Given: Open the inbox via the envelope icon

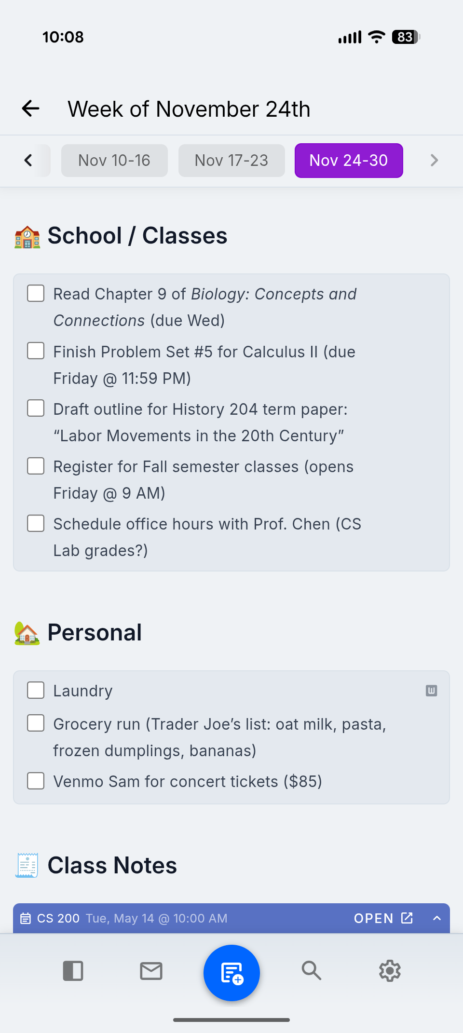Looking at the screenshot, I should [x=150, y=971].
